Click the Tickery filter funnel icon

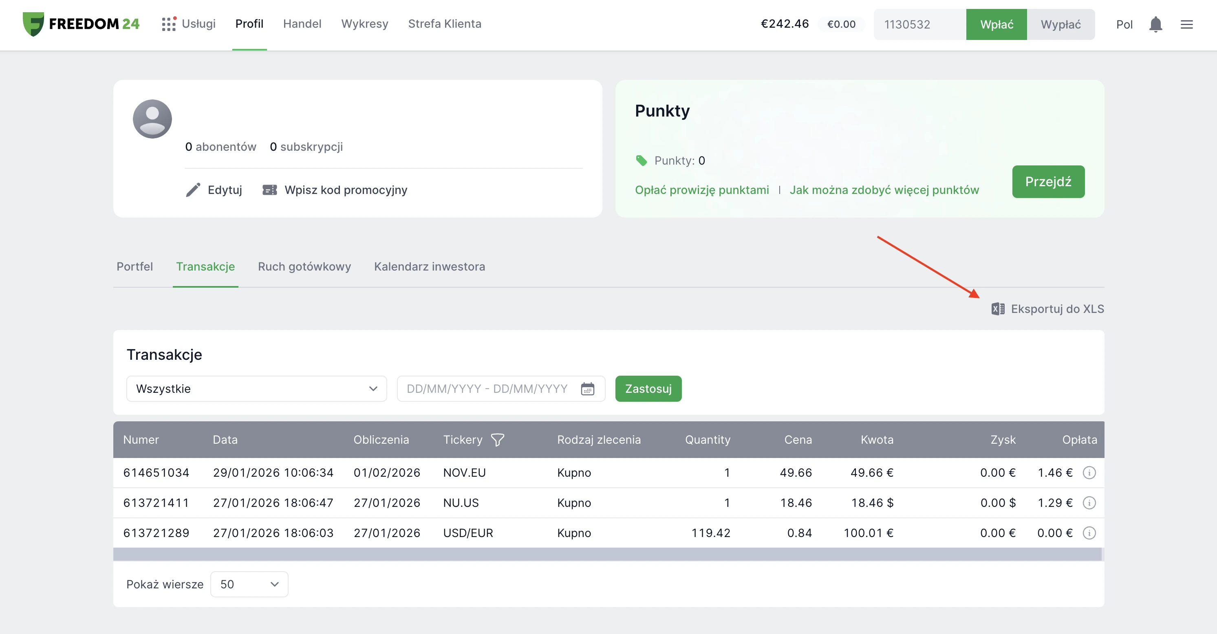tap(497, 440)
